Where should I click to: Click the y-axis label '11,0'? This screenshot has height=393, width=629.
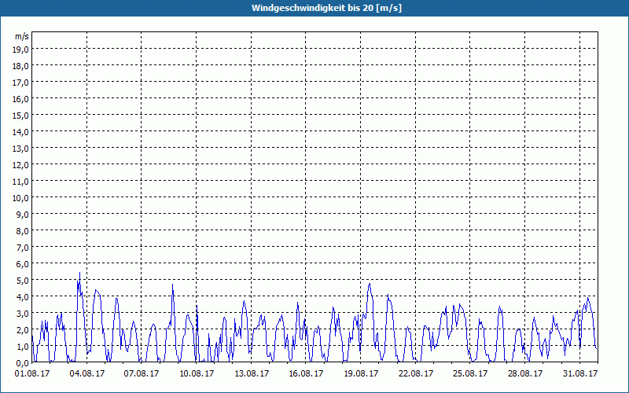click(x=21, y=182)
